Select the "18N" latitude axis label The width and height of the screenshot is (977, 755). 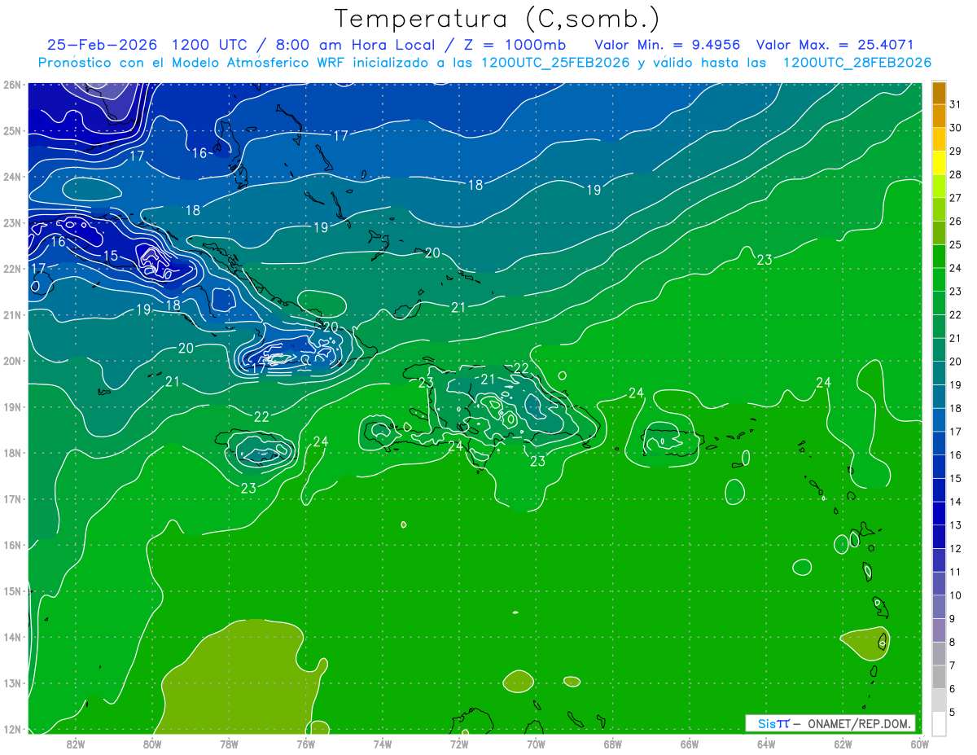12,453
